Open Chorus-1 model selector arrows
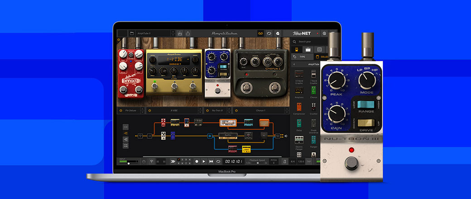 [288, 110]
